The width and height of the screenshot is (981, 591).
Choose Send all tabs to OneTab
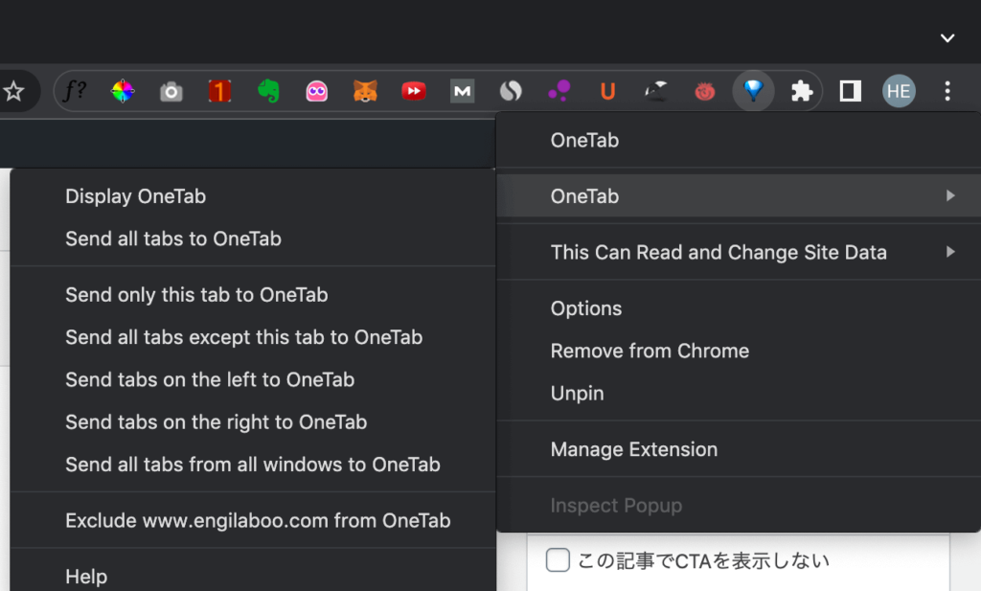point(172,239)
